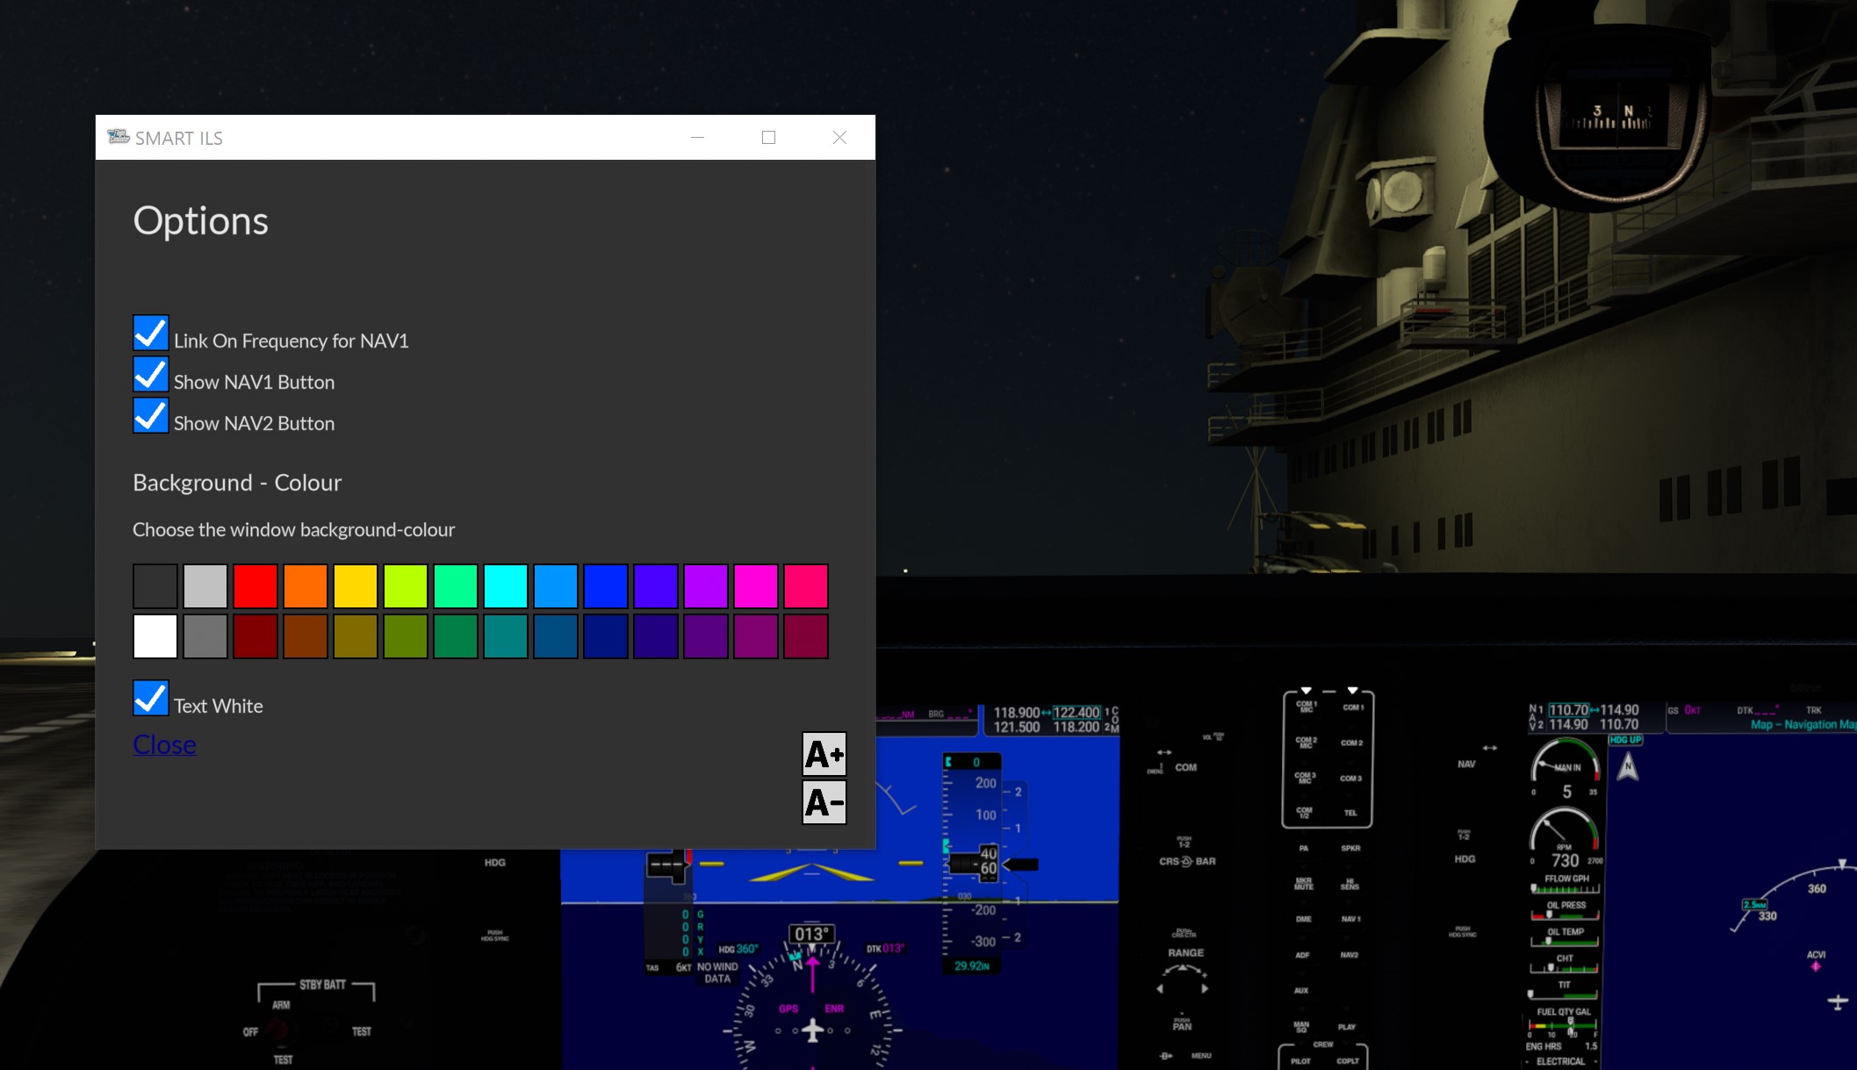The height and width of the screenshot is (1070, 1857).
Task: Uncheck Link On Frequency for NAV1
Action: (x=151, y=334)
